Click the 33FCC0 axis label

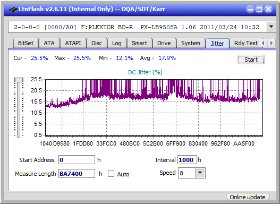106,143
